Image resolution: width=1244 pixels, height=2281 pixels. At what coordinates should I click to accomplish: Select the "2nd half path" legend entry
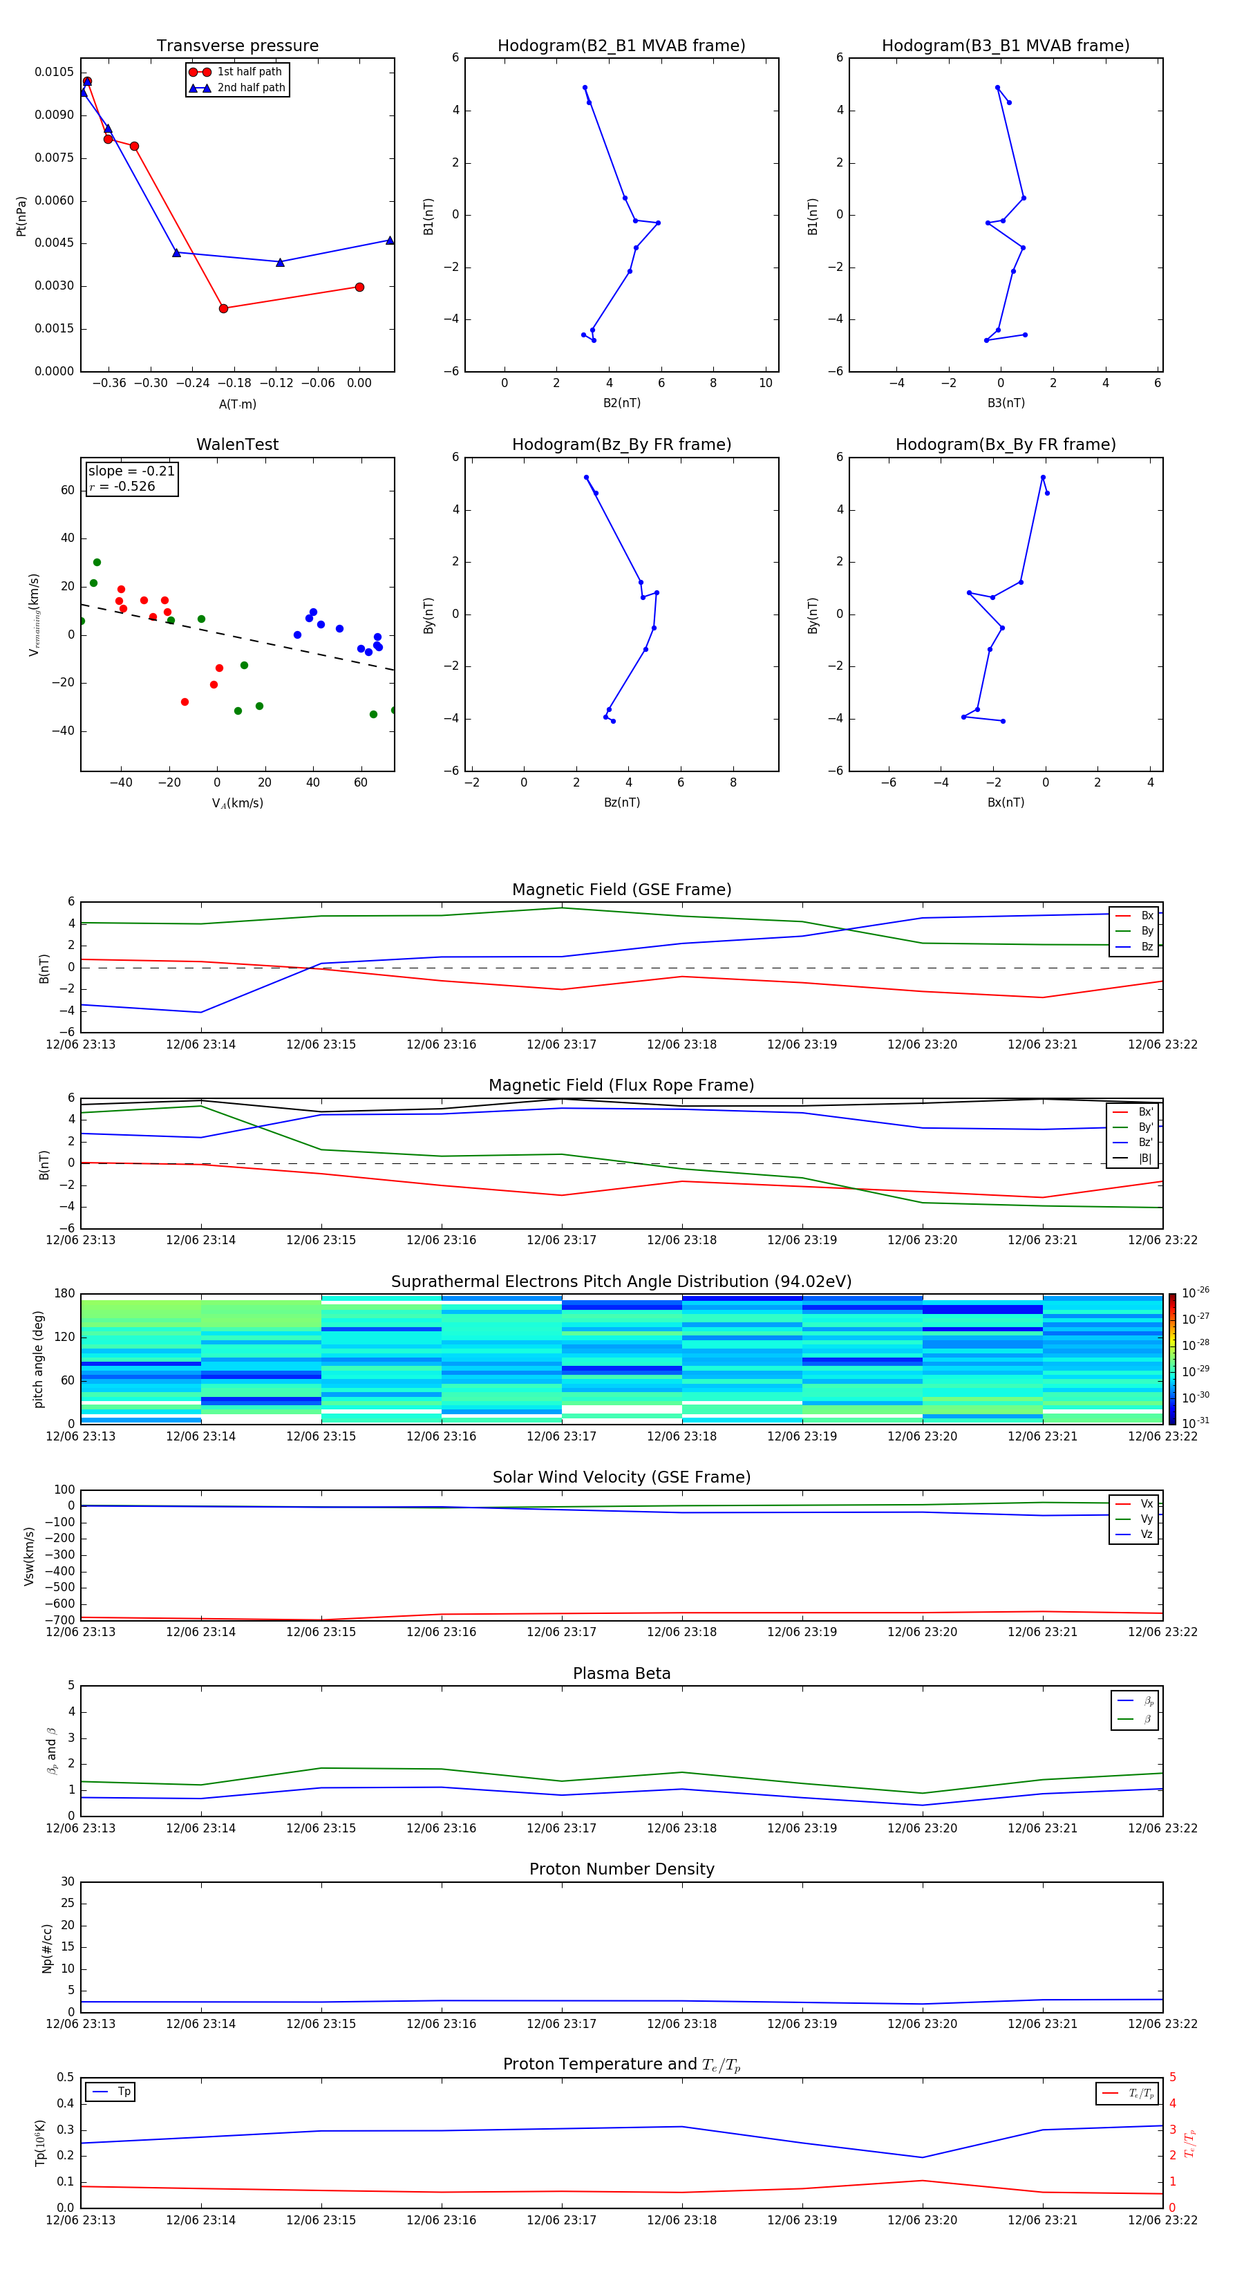coord(236,88)
